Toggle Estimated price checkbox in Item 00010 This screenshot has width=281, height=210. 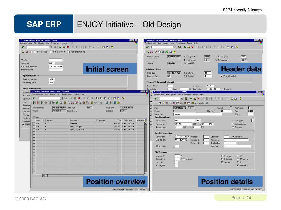click(x=233, y=124)
